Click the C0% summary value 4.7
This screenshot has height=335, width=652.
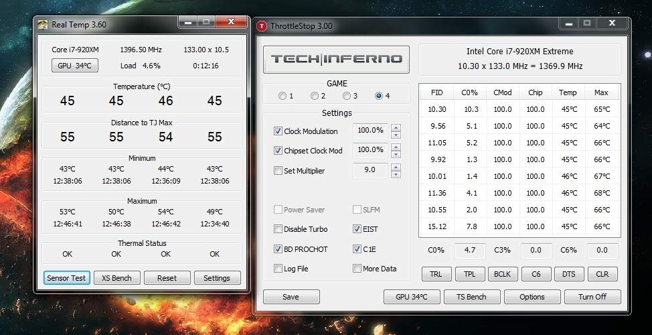[x=471, y=251]
